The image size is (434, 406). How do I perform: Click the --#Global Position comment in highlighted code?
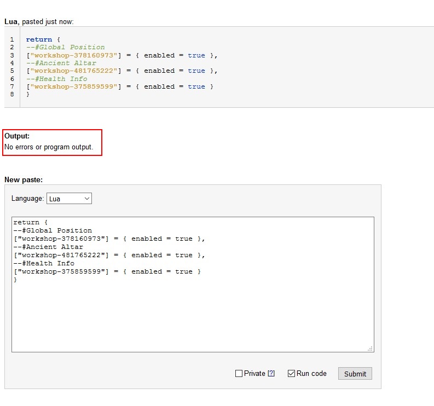coord(65,47)
